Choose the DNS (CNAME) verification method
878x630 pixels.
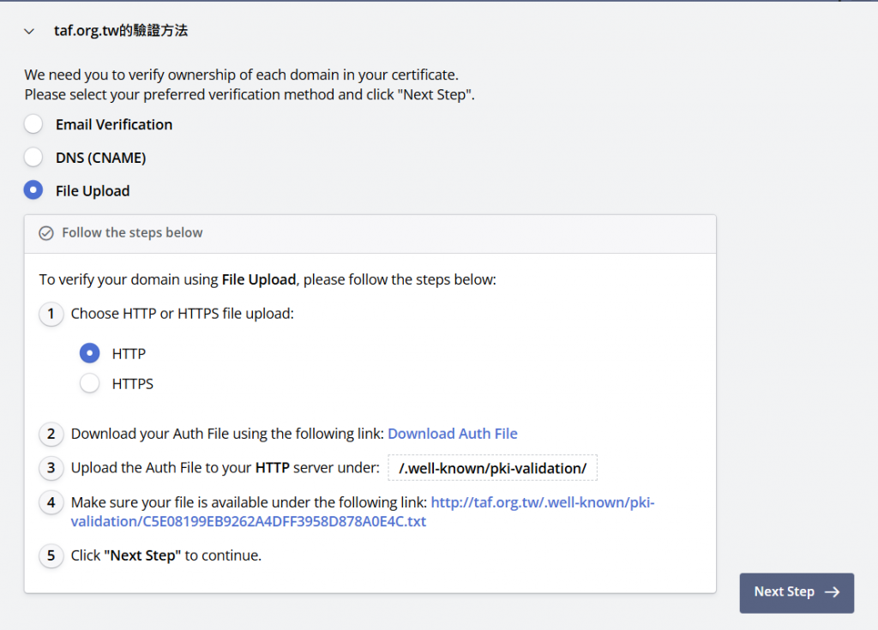coord(33,158)
